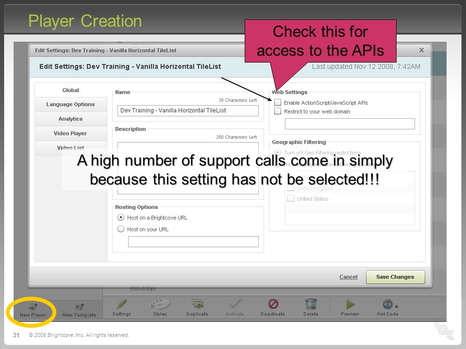Check the United Kingdom country box
Image resolution: width=466 pixels, height=349 pixels.
(291, 188)
